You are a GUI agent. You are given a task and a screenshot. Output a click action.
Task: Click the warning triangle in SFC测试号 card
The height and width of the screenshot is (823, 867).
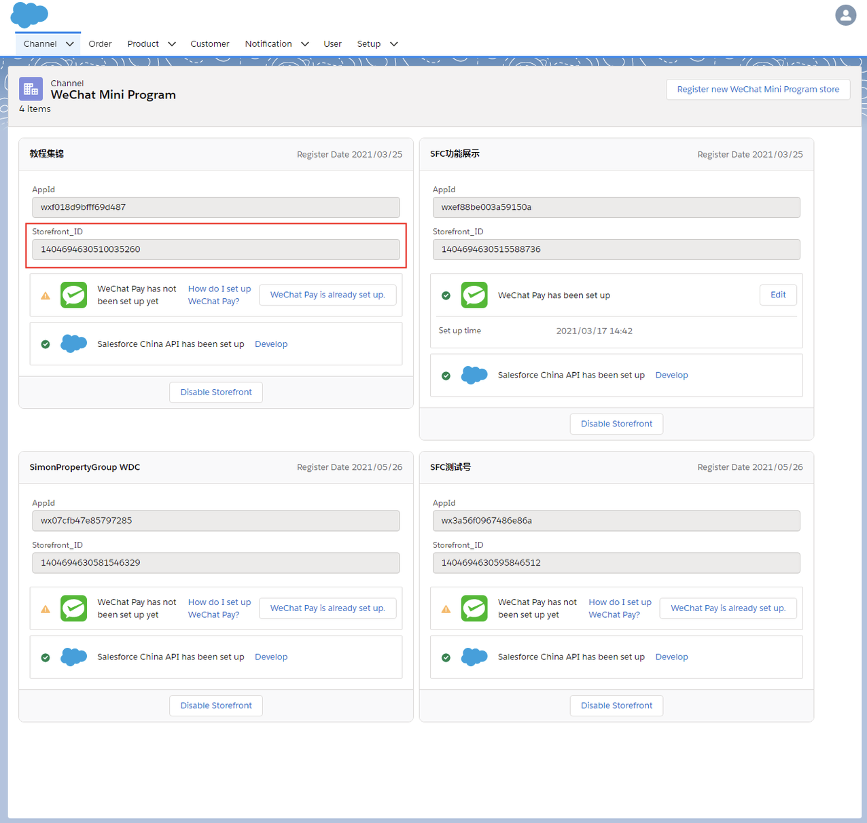446,609
